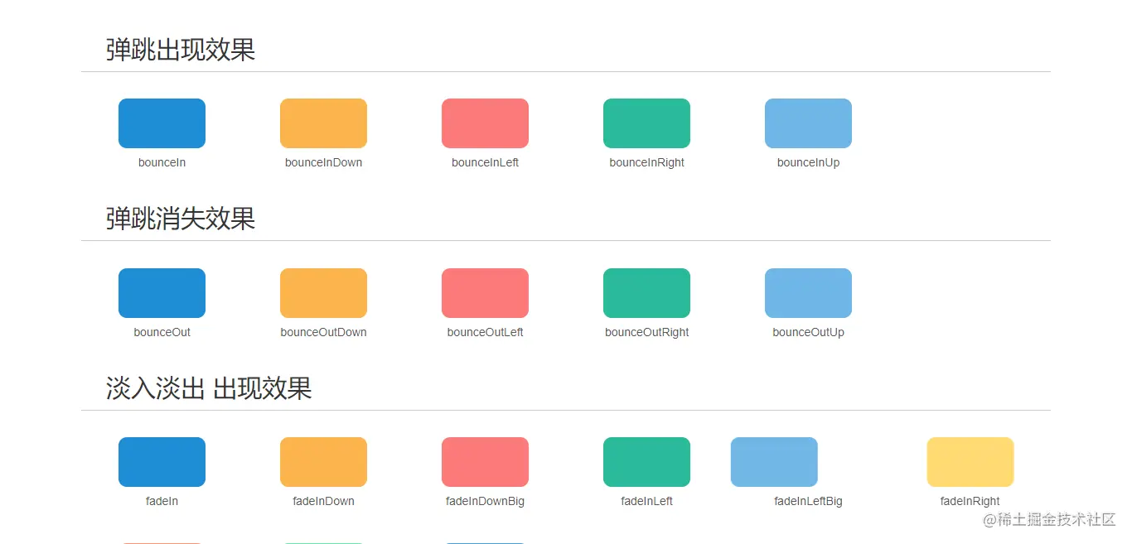Click the 淡入淡出 出现效果 heading
Viewport: 1132px width, 544px height.
pos(209,388)
